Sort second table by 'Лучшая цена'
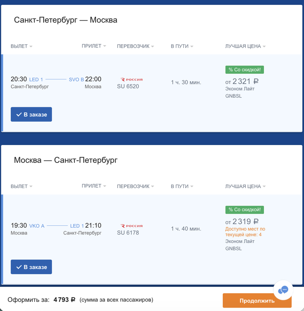The image size is (304, 311). (245, 186)
